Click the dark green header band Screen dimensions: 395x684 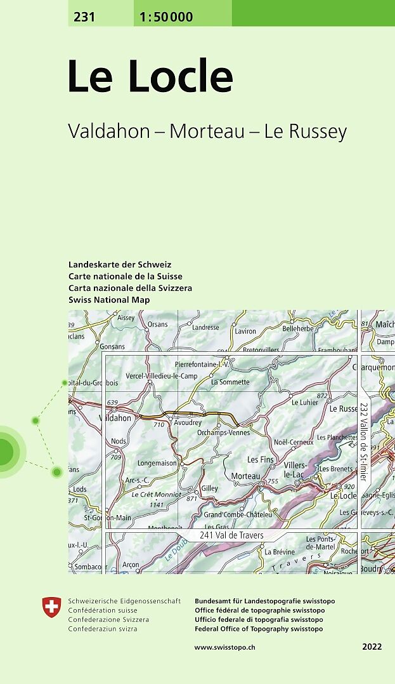(x=313, y=13)
